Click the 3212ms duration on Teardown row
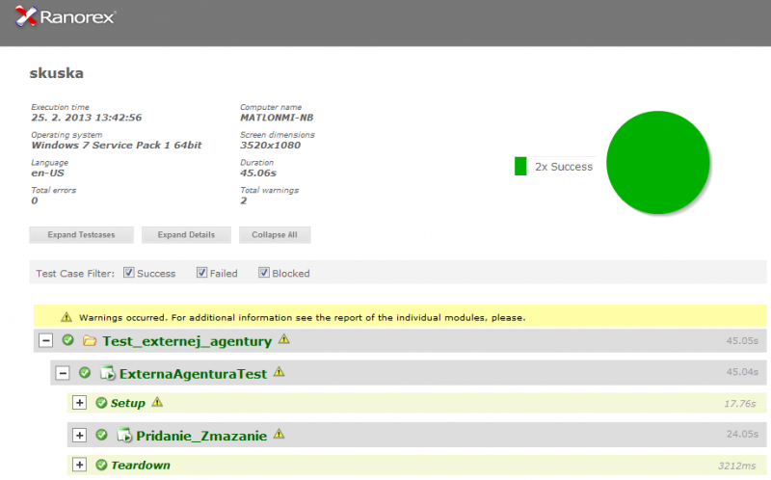The height and width of the screenshot is (480, 771). click(x=737, y=466)
